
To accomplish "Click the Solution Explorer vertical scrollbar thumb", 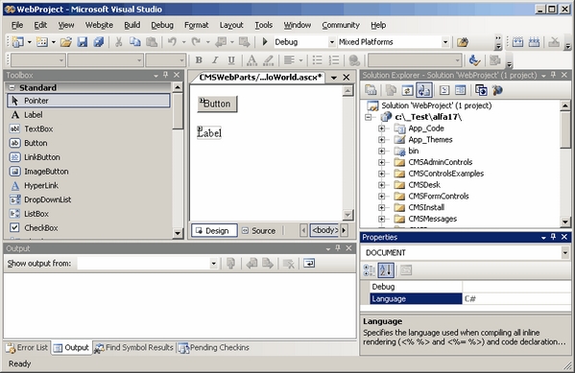I will pyautogui.click(x=565, y=129).
